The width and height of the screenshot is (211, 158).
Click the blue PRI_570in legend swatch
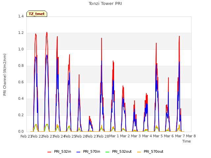pos(78,152)
